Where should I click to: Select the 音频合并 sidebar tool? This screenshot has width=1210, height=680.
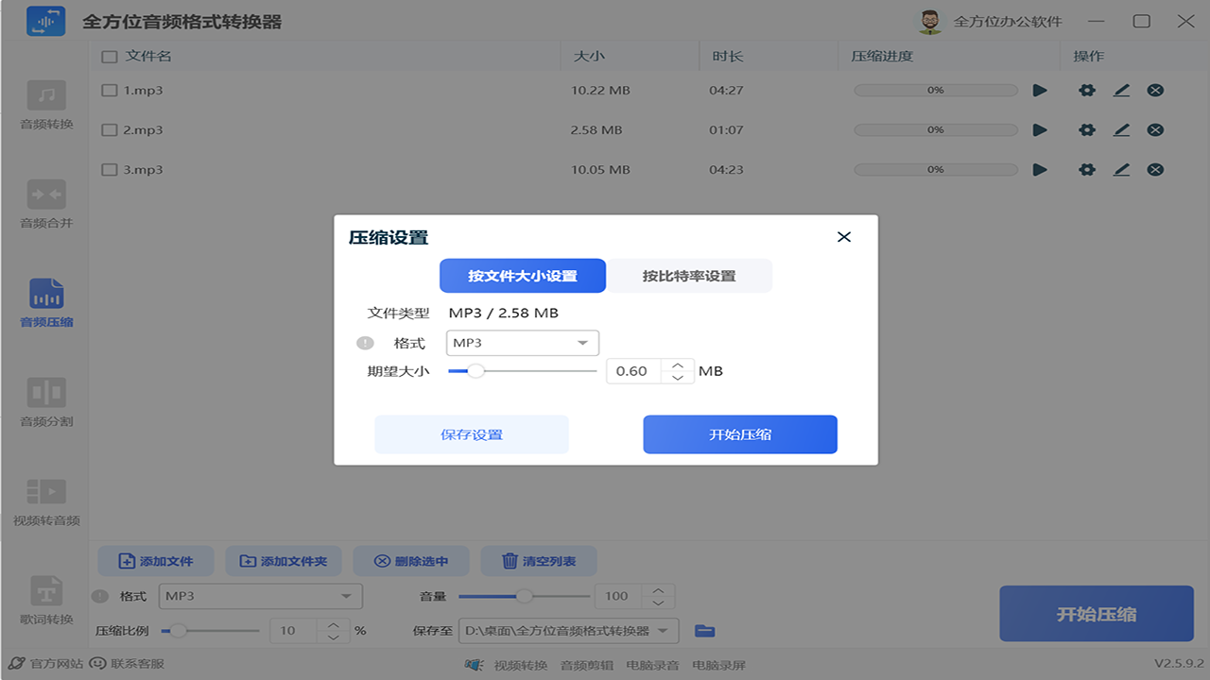pos(45,203)
